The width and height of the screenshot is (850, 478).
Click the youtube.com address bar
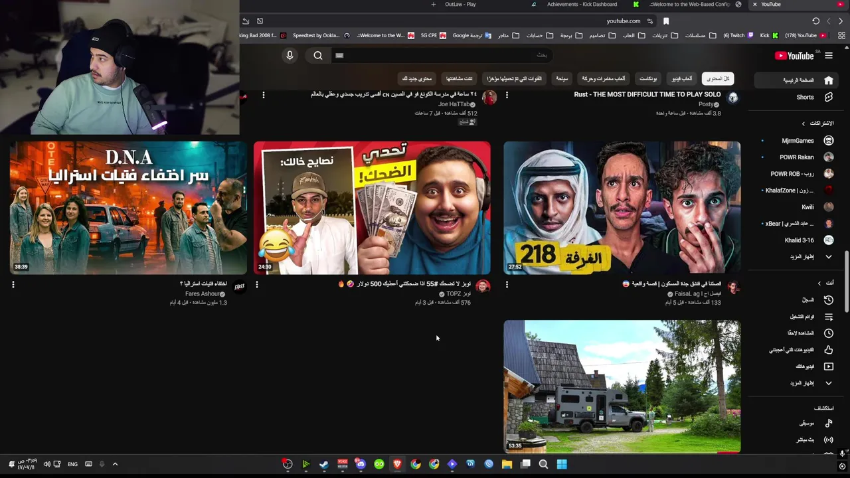(x=623, y=21)
